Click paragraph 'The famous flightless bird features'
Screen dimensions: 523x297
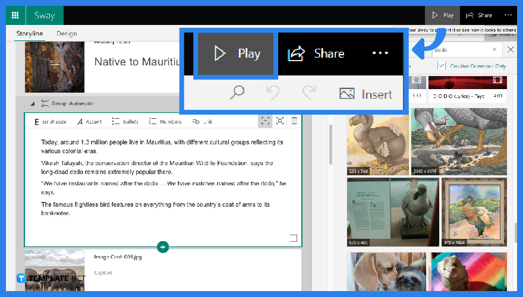[x=156, y=208]
